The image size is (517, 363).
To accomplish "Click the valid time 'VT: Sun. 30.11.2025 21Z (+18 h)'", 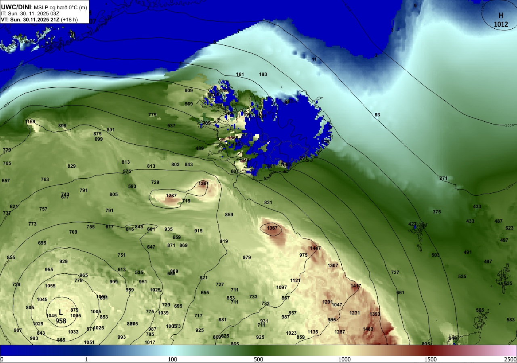I will [40, 19].
